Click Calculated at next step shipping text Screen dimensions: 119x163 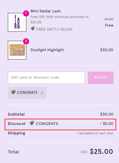point(95,133)
